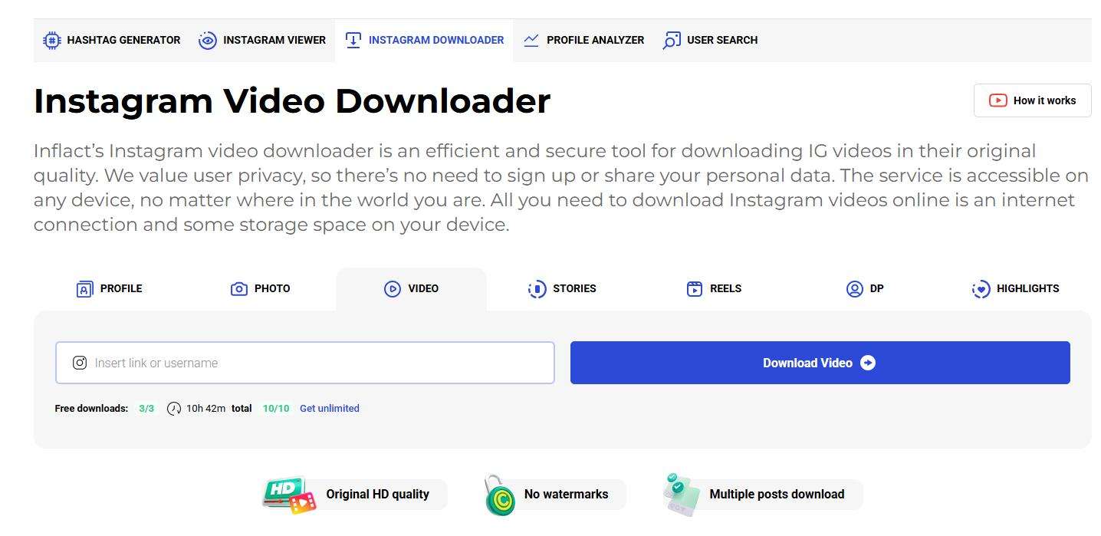Switch to the Photo tab
The image size is (1101, 536).
point(261,288)
